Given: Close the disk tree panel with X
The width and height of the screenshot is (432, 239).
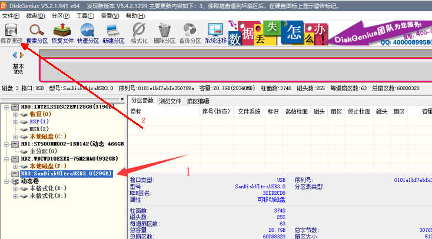Looking at the screenshot, I should pyautogui.click(x=122, y=99).
